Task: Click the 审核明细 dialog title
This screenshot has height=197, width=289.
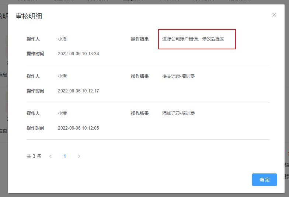Action: (29, 16)
